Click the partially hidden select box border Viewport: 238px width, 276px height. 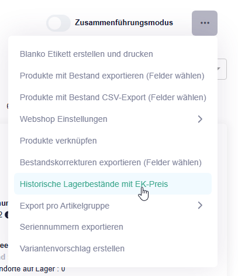[x=222, y=69]
